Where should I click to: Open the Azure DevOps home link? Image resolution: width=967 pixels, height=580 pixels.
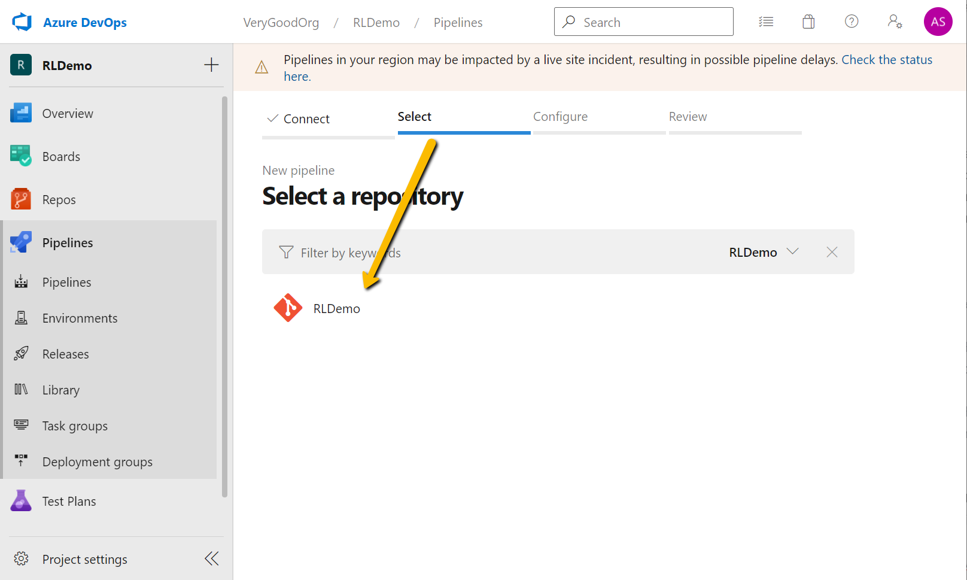(85, 22)
